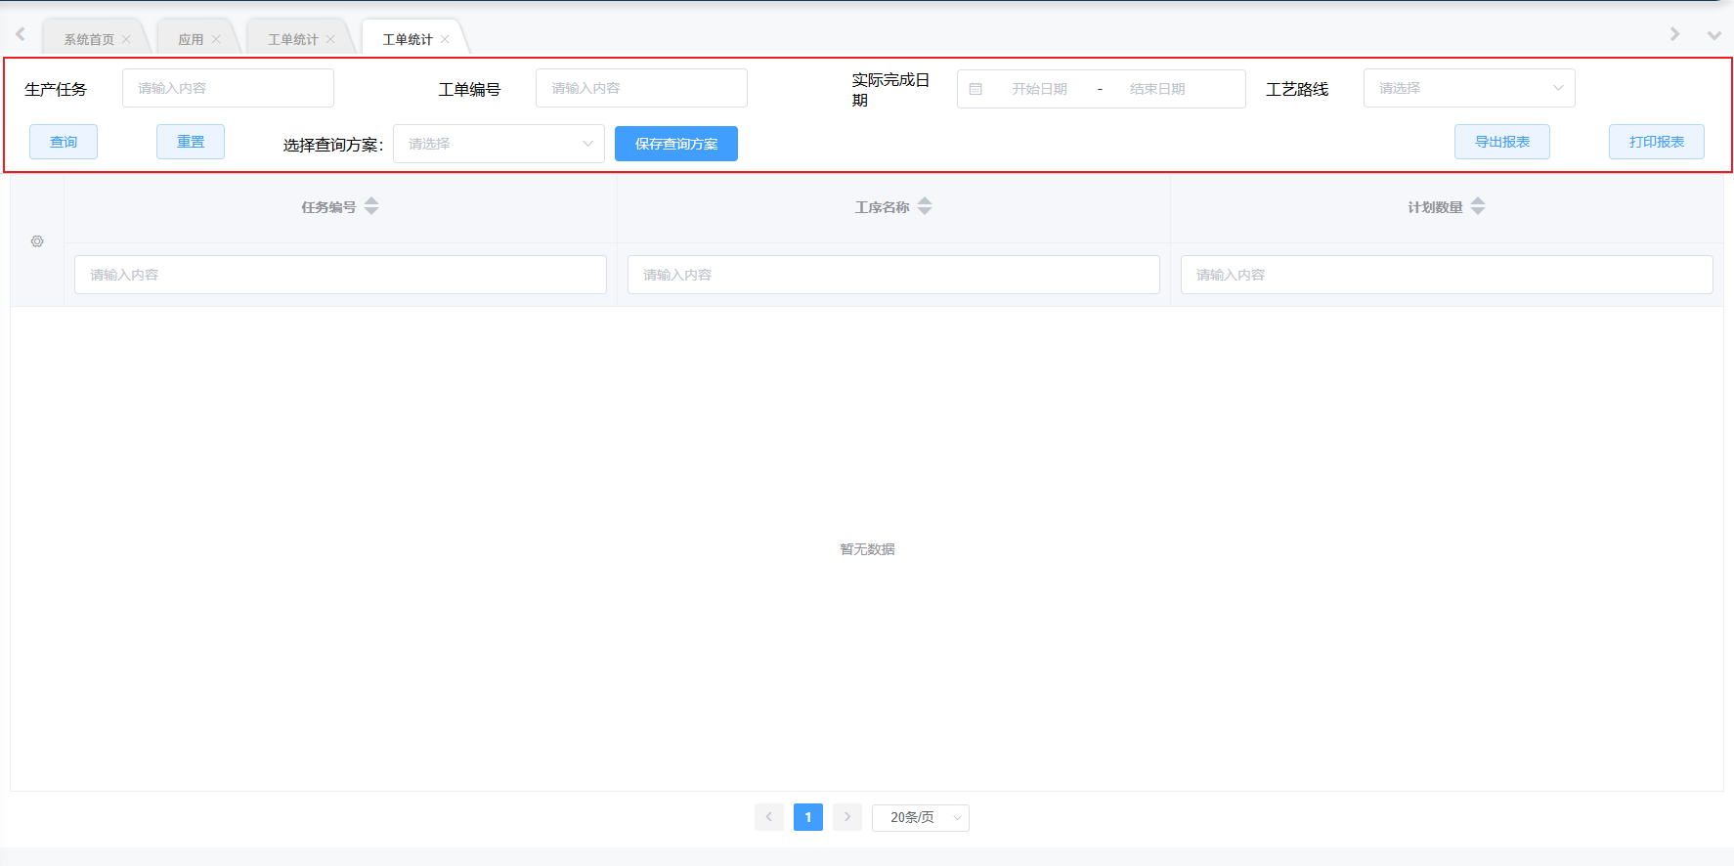Focus the 生产任务 input field
1734x866 pixels.
[228, 88]
